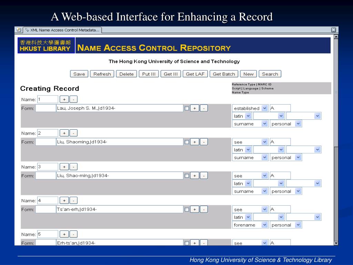Screen dimensions: 353x265
Task: Add a form after Liu, Shao-ming row
Action: 194,176
